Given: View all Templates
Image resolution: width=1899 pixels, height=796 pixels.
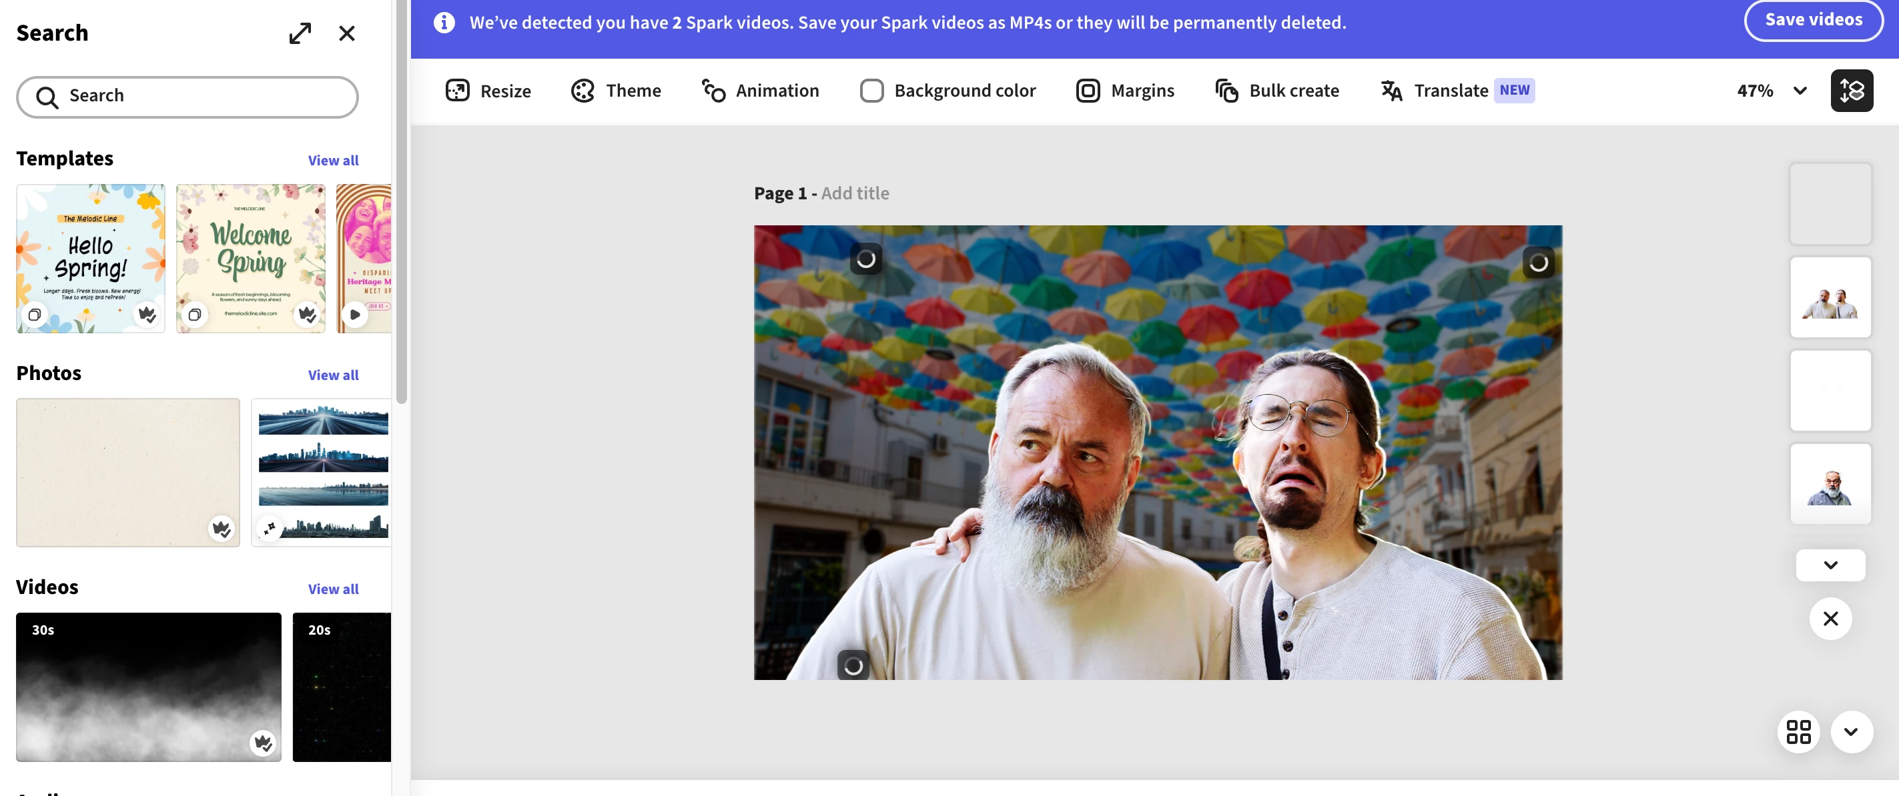Looking at the screenshot, I should [x=333, y=160].
